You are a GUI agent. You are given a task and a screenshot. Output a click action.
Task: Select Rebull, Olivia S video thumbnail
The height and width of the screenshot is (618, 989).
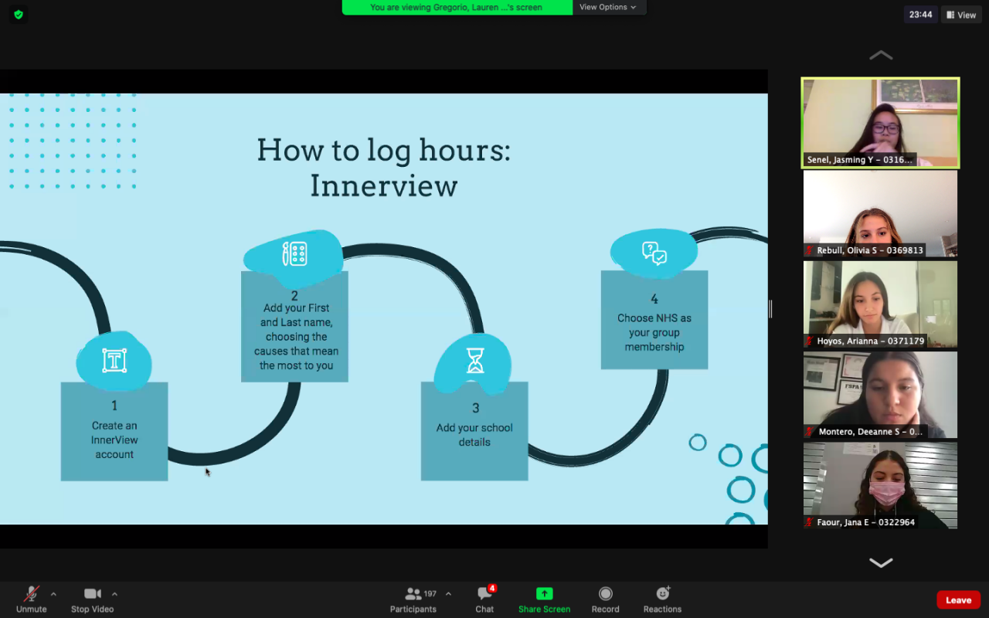[881, 213]
